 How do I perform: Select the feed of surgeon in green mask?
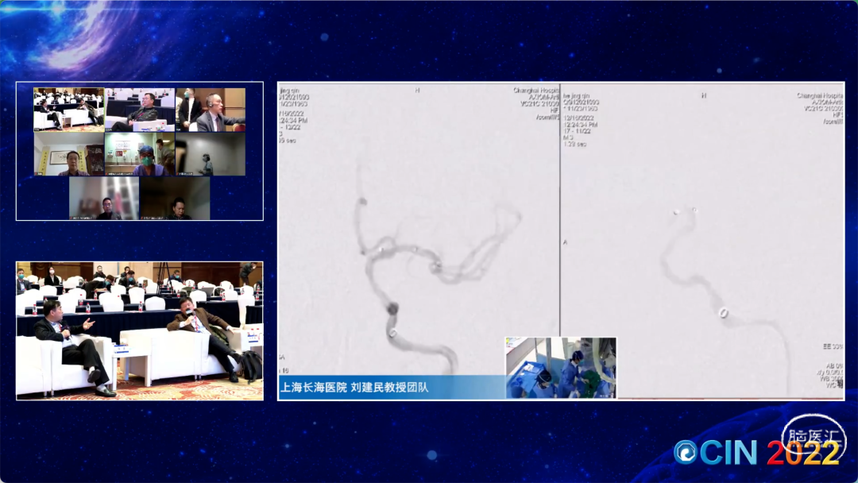click(140, 153)
